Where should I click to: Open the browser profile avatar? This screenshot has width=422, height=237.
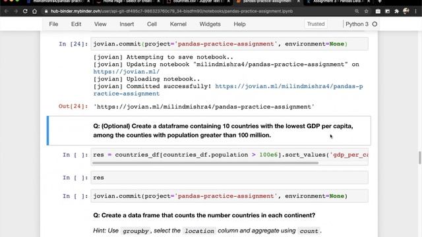[x=406, y=11]
